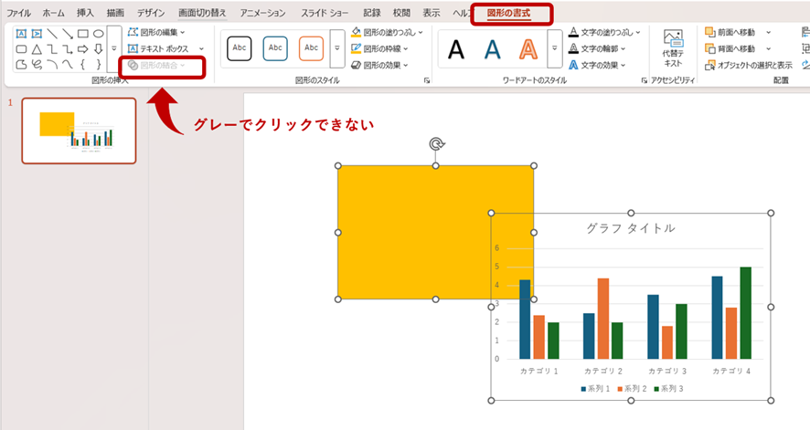Expand the shapes gallery more arrow
810x430 pixels.
[x=113, y=48]
